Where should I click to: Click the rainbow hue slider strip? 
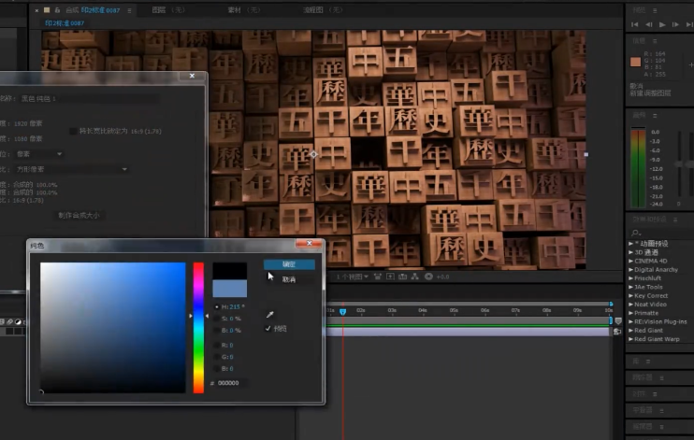click(198, 327)
